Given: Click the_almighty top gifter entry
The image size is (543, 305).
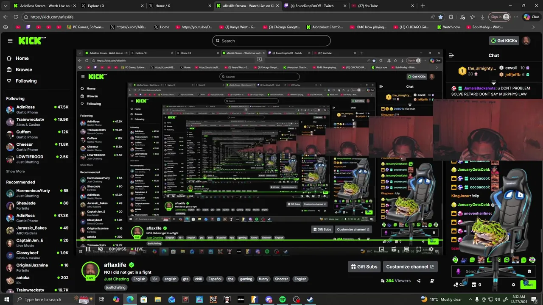Looking at the screenshot, I should [477, 71].
